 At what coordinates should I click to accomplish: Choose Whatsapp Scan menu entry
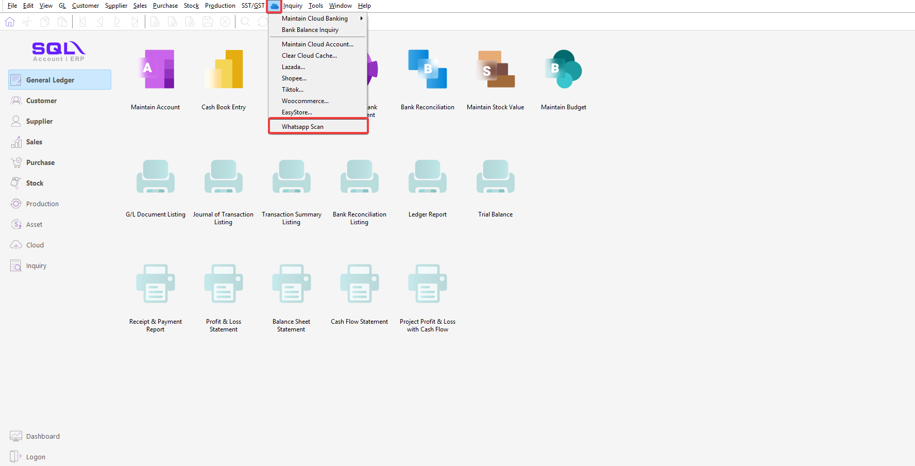[x=318, y=127]
